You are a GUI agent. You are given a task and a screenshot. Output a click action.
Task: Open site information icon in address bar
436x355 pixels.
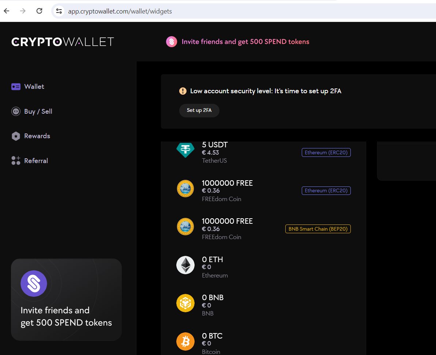click(59, 11)
